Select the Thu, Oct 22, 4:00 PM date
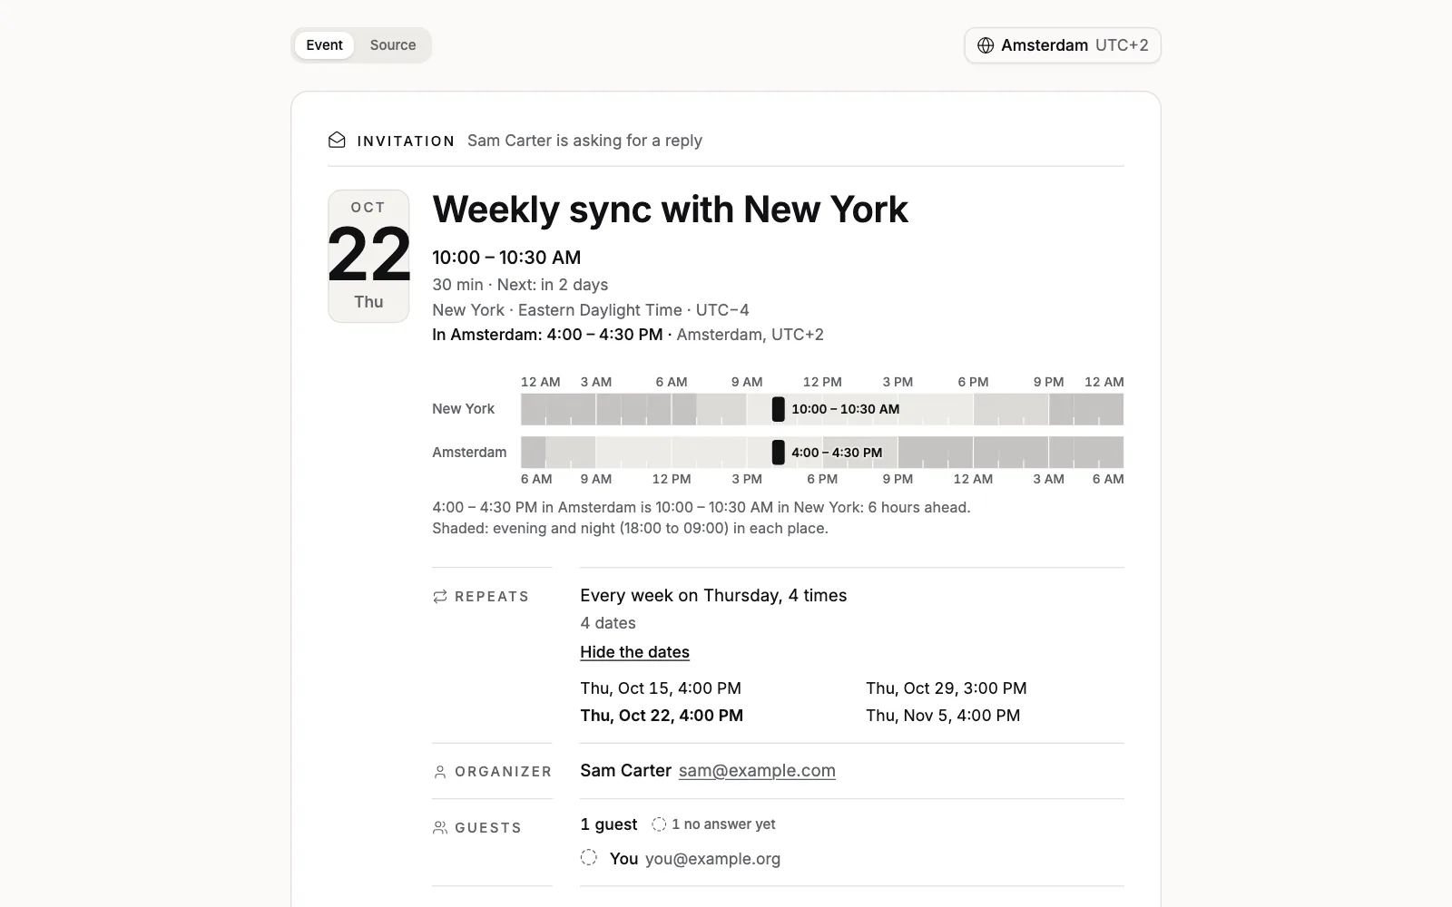 662,716
